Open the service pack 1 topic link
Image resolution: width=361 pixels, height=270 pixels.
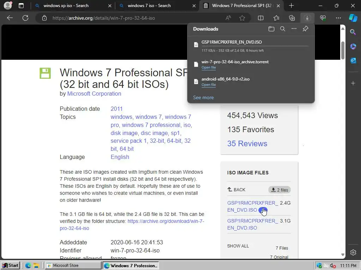pyautogui.click(x=128, y=141)
